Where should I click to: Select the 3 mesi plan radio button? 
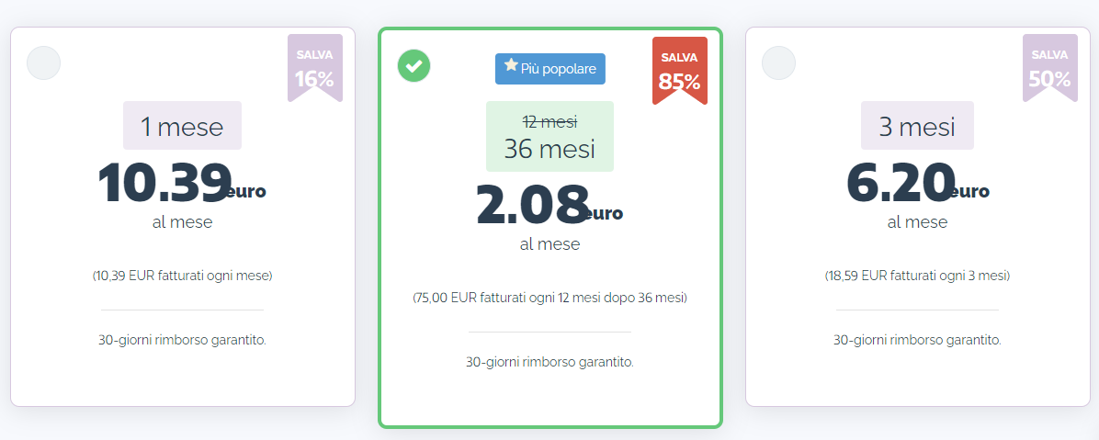(x=778, y=63)
